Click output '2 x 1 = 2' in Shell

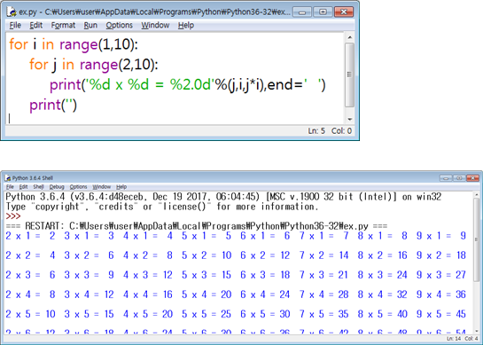click(x=30, y=236)
